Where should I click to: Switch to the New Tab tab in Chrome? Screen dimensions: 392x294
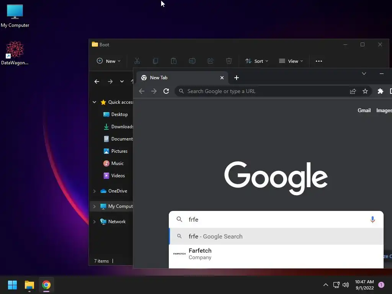pyautogui.click(x=182, y=78)
